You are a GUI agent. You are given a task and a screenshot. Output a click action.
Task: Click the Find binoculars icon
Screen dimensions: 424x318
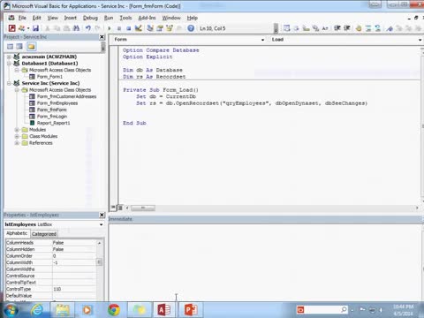76,28
